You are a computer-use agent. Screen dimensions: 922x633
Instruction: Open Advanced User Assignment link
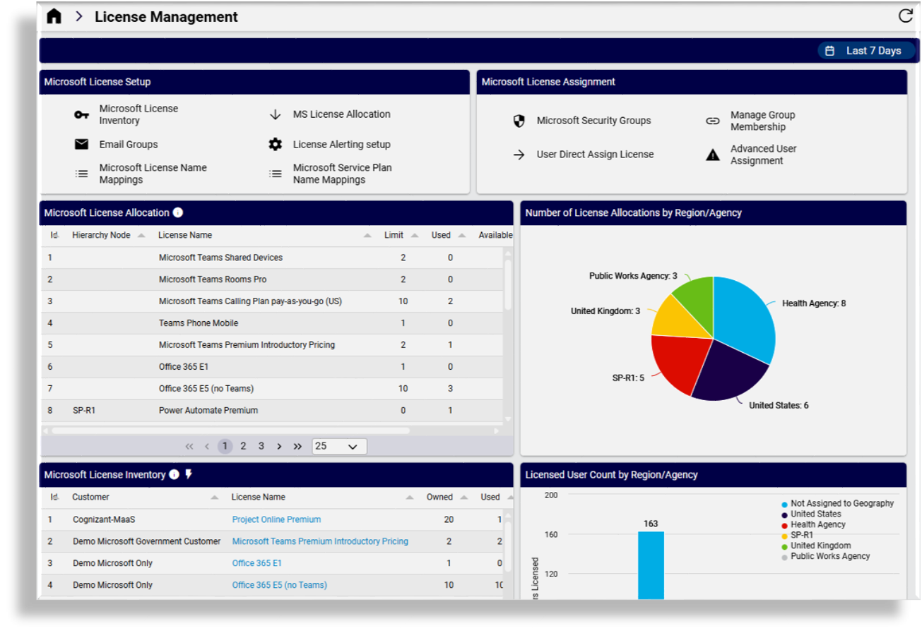point(764,155)
